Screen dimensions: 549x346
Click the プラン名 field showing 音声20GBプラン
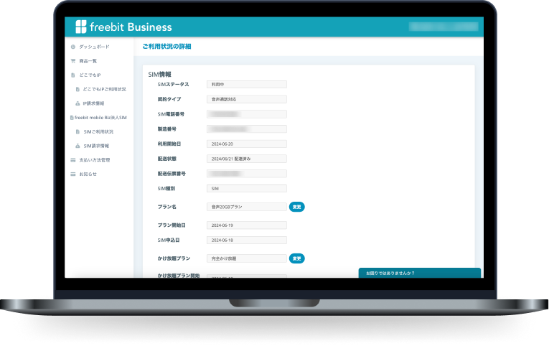coord(246,207)
